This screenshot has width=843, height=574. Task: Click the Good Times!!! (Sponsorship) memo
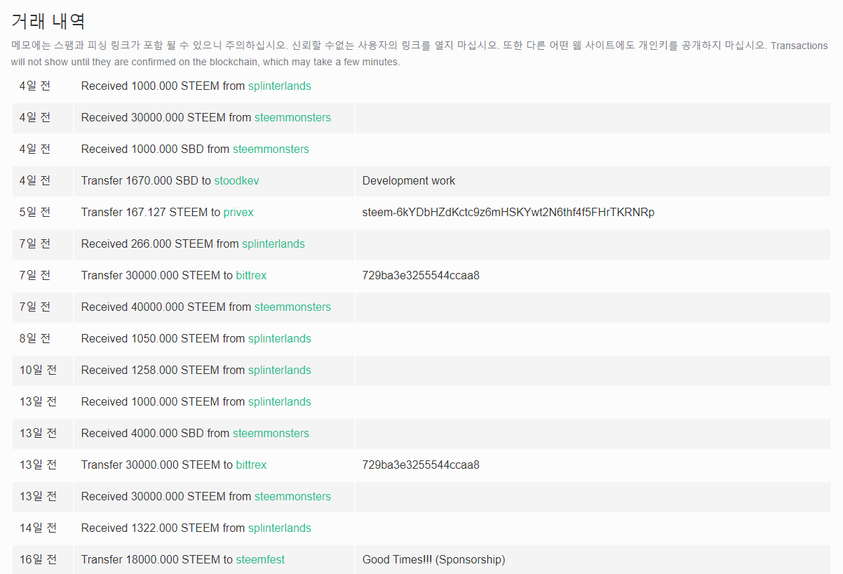pos(433,559)
